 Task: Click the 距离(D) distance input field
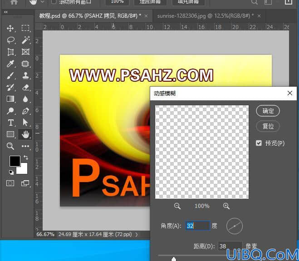tap(230, 246)
